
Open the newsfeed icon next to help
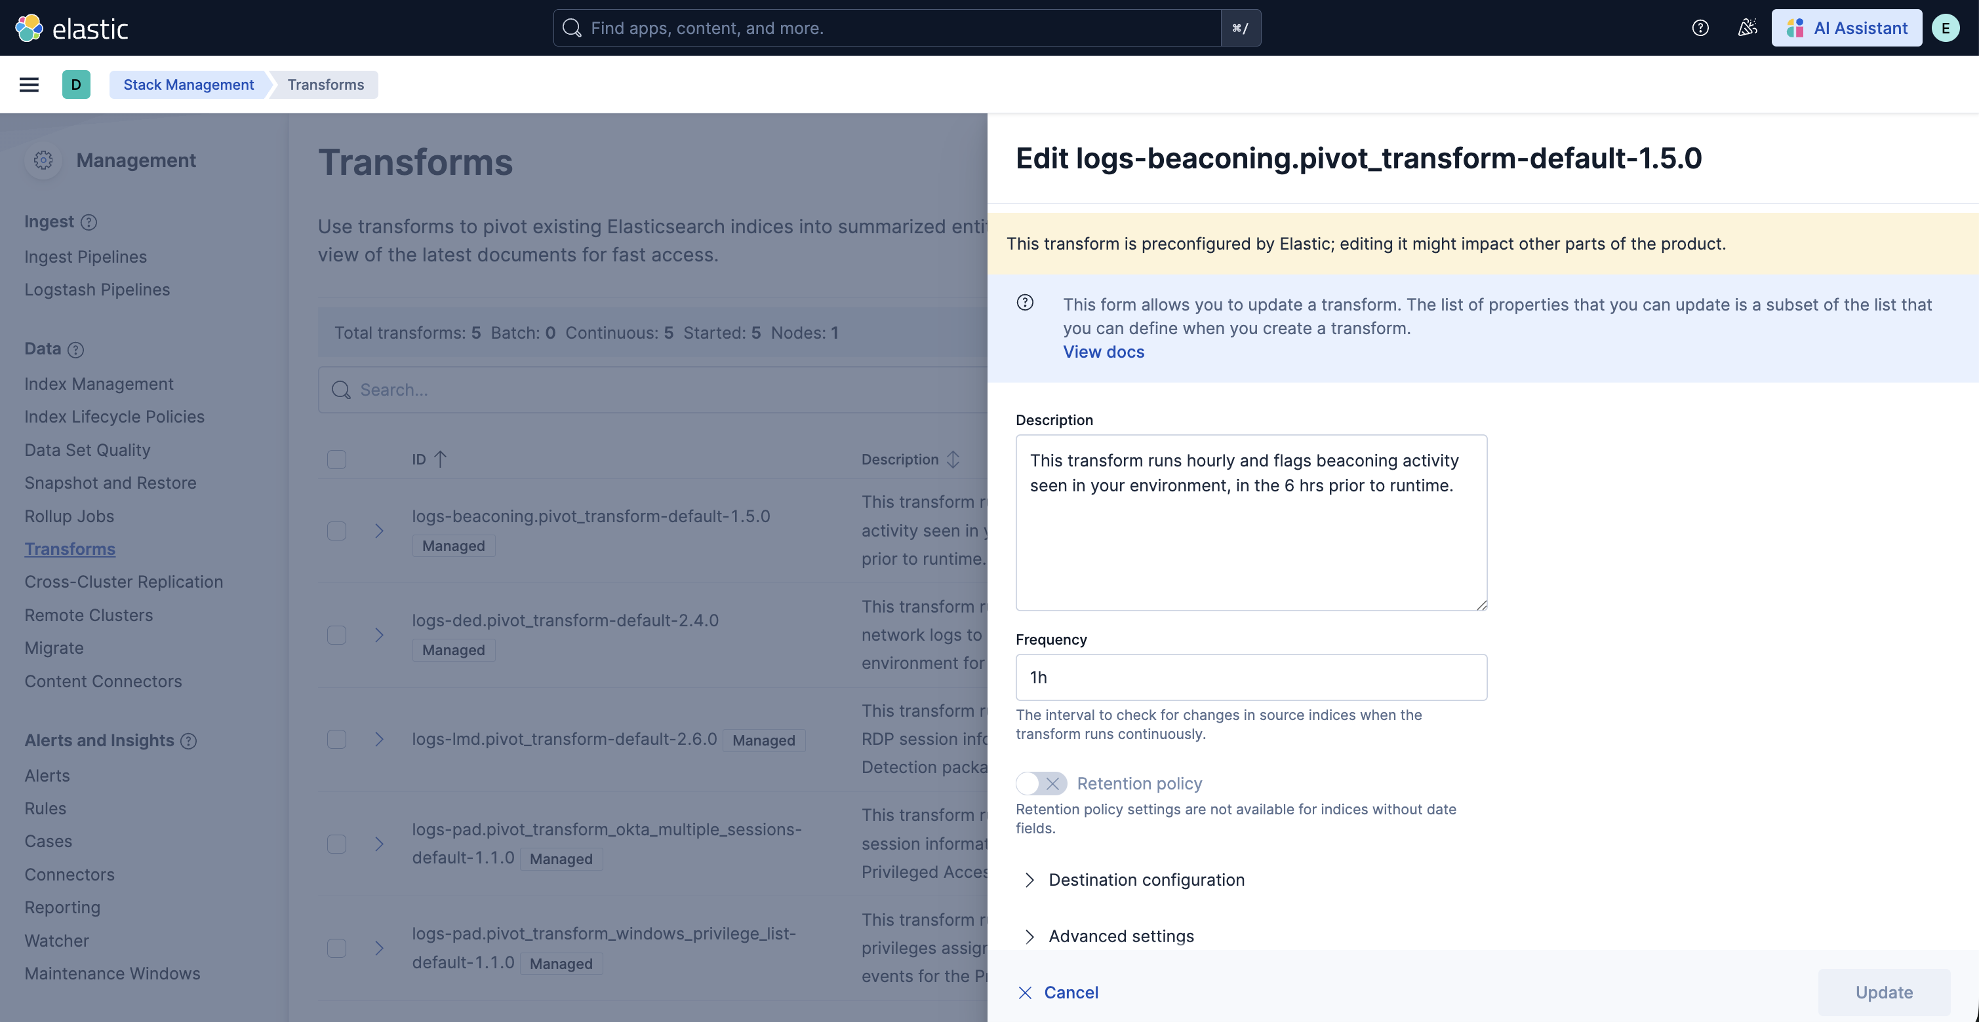click(x=1747, y=28)
